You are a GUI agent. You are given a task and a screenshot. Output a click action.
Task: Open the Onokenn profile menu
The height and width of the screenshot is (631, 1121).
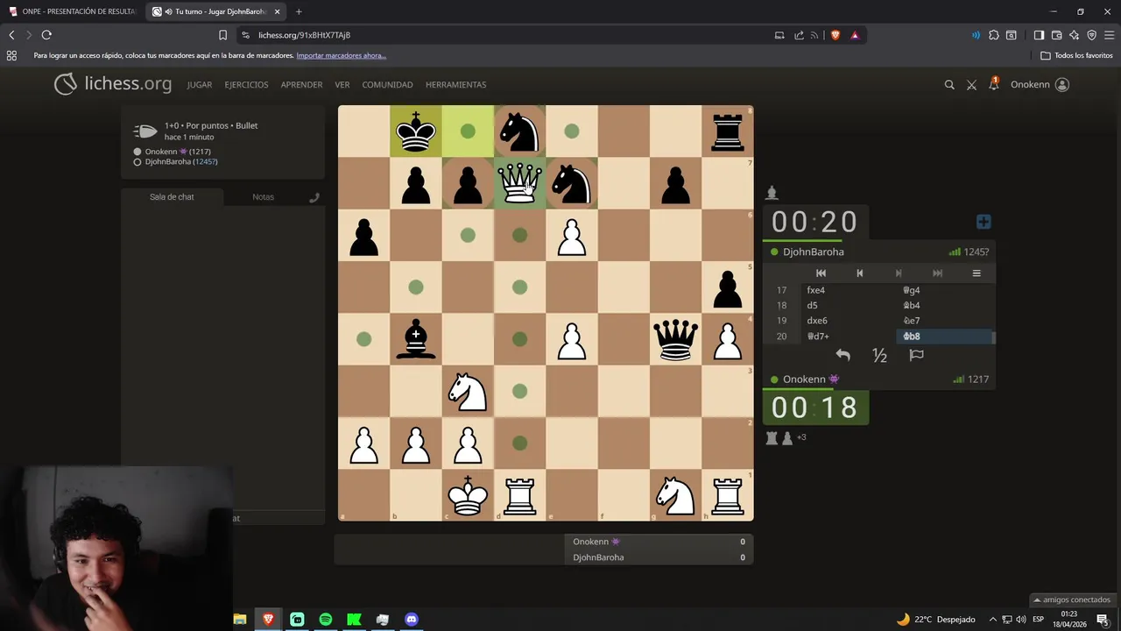[1040, 85]
